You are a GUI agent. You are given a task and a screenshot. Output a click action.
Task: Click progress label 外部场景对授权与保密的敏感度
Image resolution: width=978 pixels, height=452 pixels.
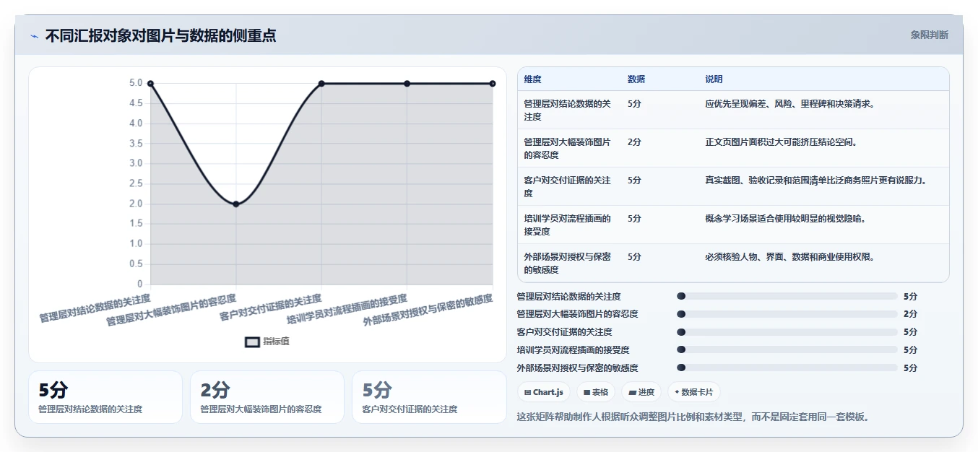click(578, 368)
